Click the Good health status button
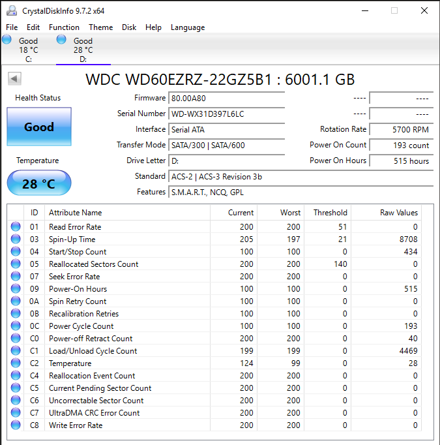Screen dimensions: 440x445 point(39,127)
